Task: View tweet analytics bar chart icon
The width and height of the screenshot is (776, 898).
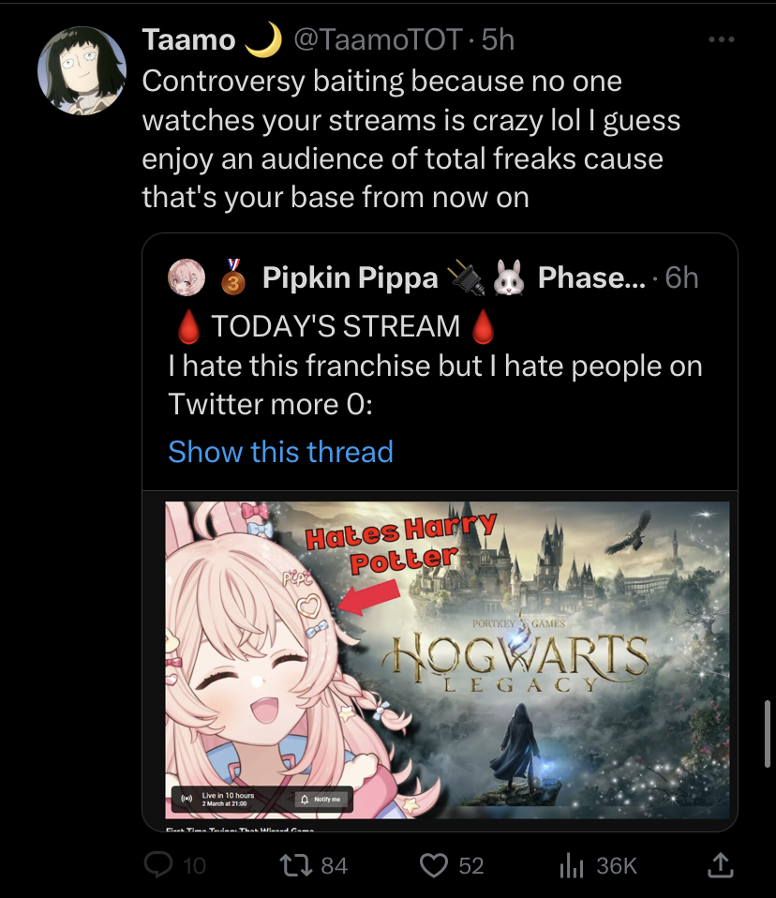Action: pos(571,865)
